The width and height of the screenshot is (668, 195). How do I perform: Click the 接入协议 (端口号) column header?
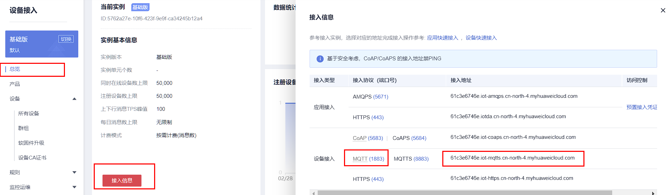tap(375, 80)
